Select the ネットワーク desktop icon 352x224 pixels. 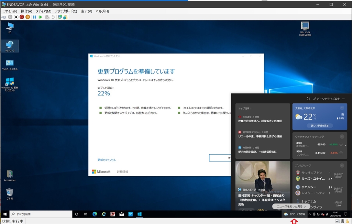[x=10, y=46]
